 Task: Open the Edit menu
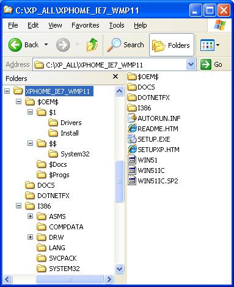33,25
